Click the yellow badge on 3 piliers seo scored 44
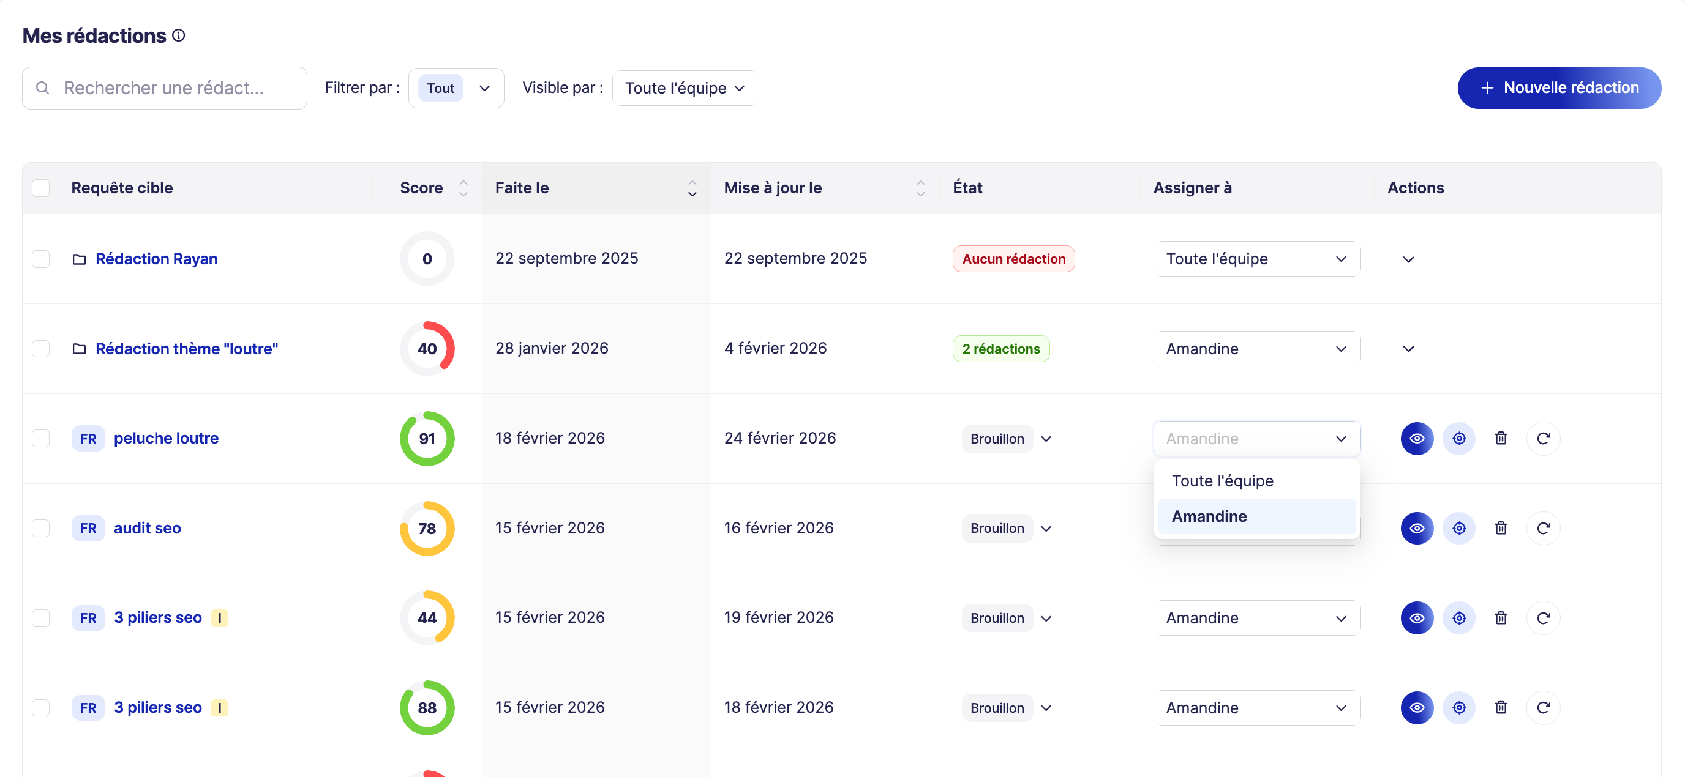 click(219, 618)
